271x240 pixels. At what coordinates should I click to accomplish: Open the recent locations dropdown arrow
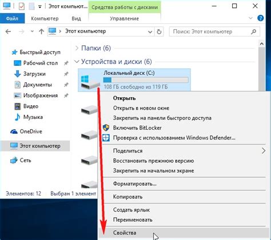point(32,31)
